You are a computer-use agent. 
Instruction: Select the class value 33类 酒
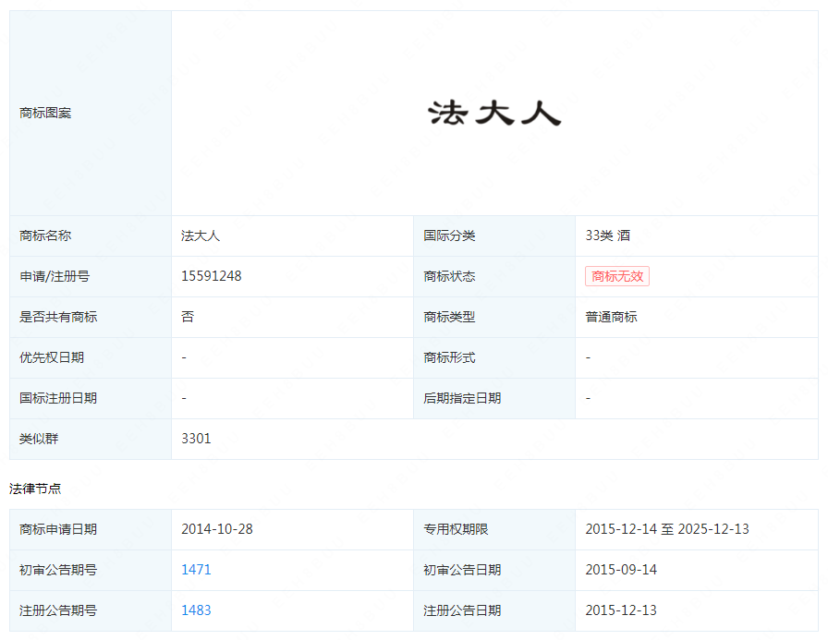coord(608,235)
